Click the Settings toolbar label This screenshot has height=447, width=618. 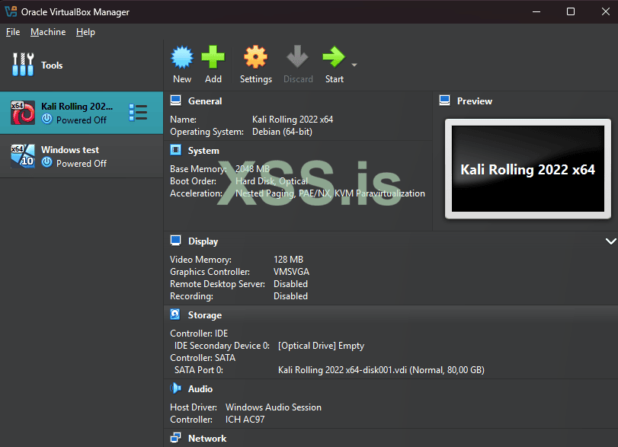tap(256, 79)
